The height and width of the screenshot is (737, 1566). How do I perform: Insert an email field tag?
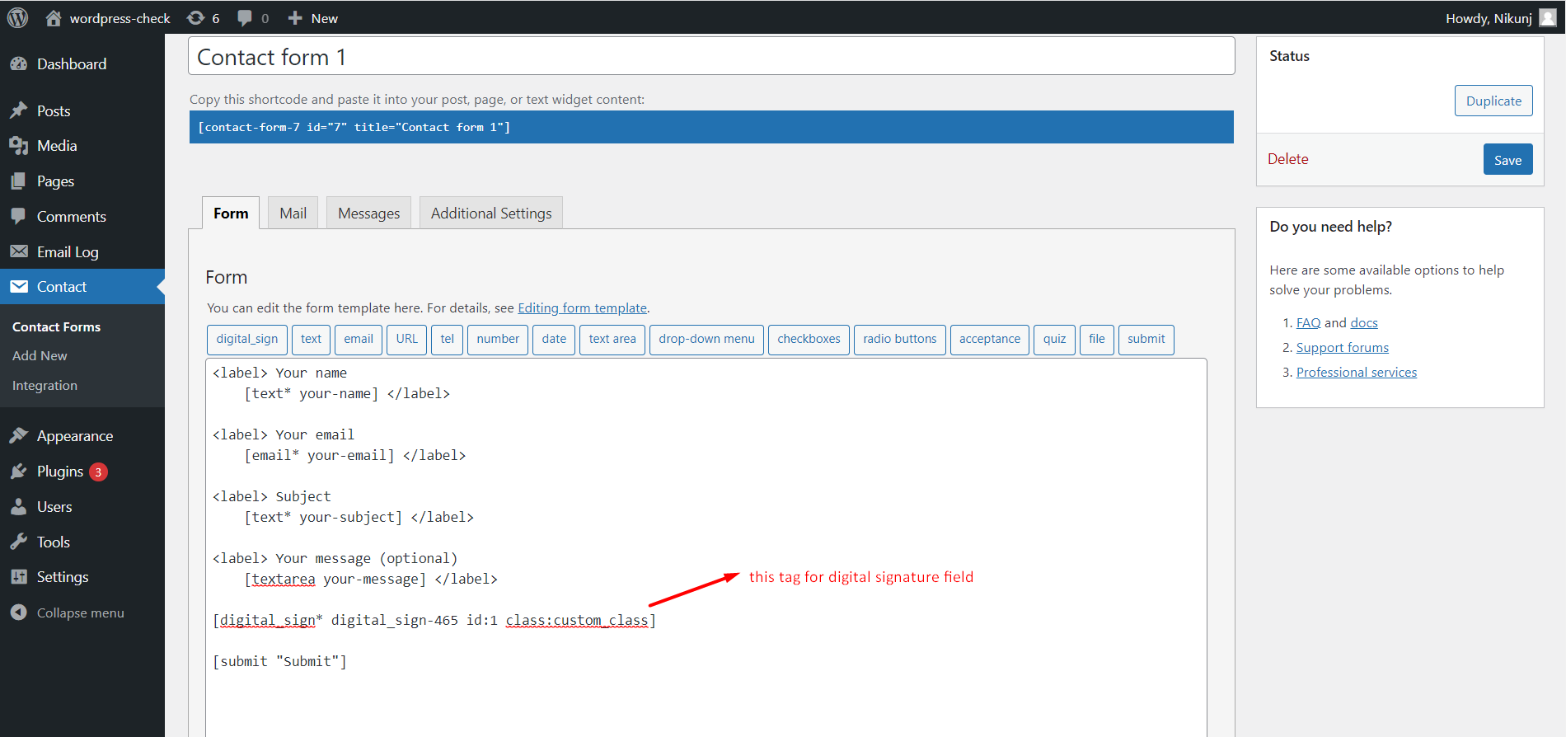coord(359,339)
